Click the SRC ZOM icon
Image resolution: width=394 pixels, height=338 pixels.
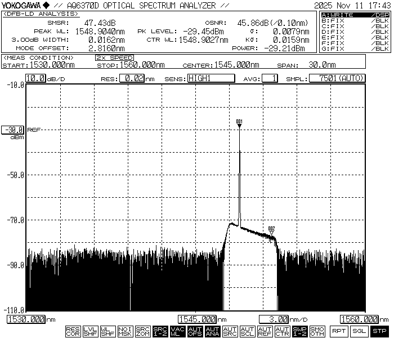pos(142,331)
